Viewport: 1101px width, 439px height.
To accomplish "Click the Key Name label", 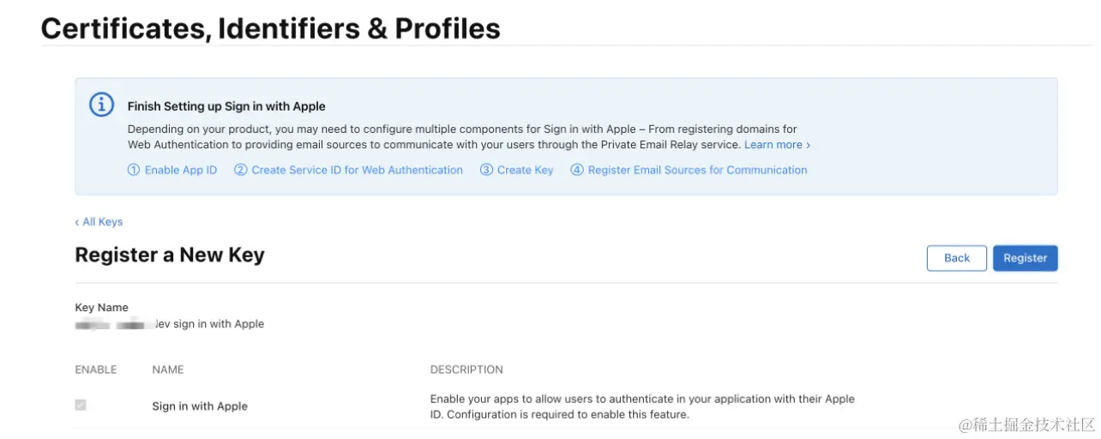I will point(101,308).
